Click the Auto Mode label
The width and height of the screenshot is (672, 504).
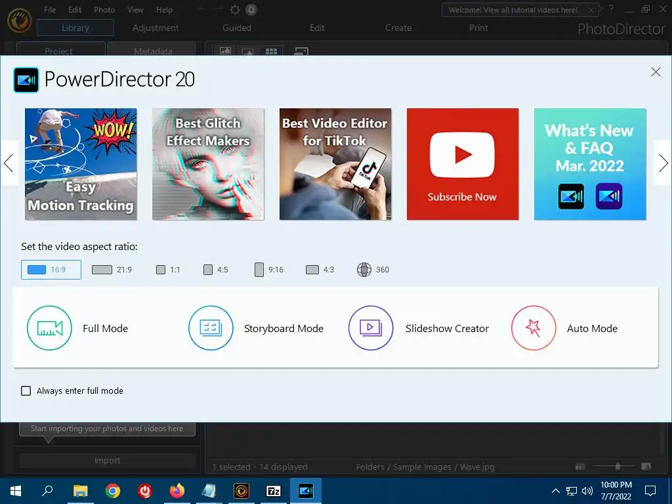point(593,329)
